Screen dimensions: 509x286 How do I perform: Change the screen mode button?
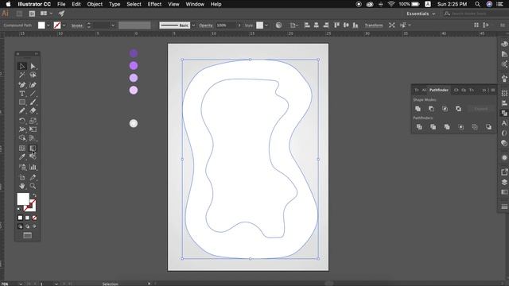(28, 236)
